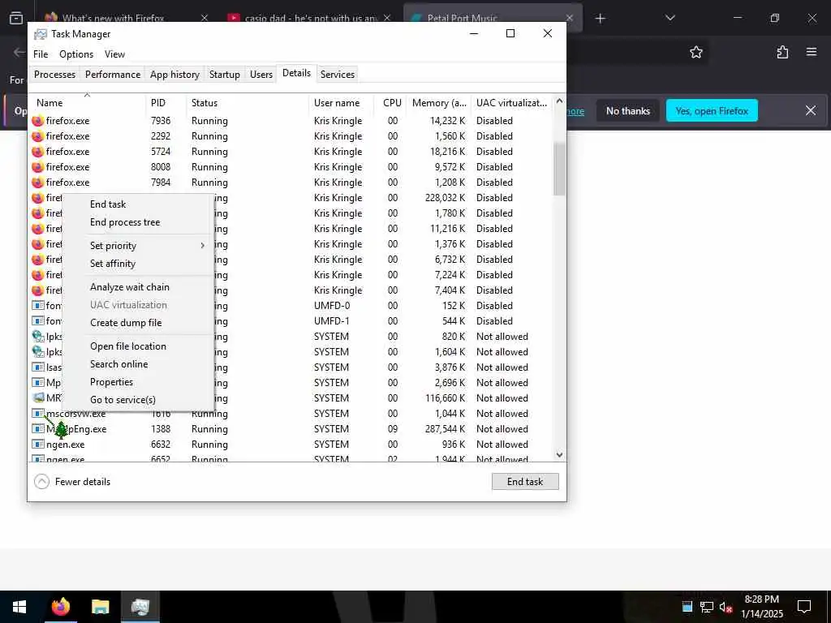This screenshot has height=623, width=831.
Task: Click firefox.exe icon in PID 7936 row
Action: (37, 121)
